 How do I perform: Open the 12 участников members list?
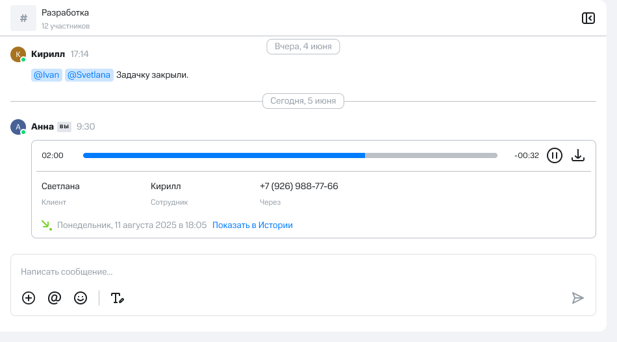66,26
